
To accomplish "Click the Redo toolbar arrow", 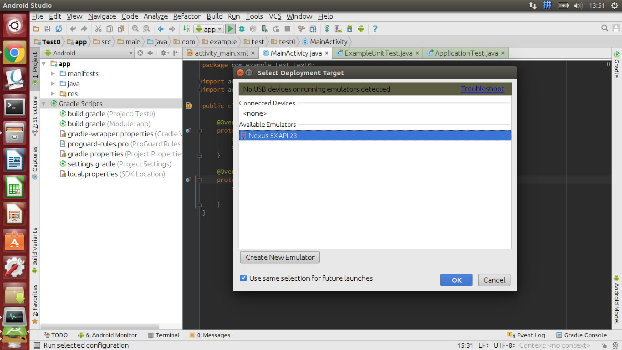I will (84, 29).
